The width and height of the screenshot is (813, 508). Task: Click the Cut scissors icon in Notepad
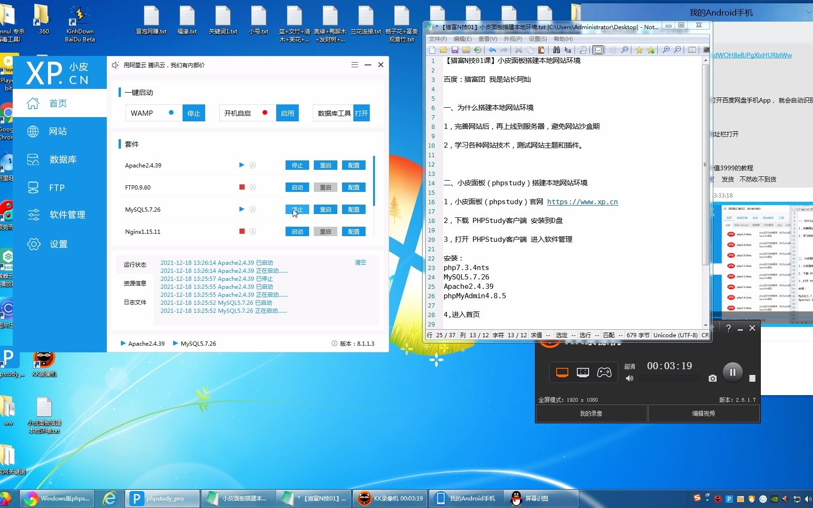[518, 50]
